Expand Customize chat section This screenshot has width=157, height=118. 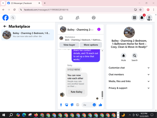[x=129, y=68]
